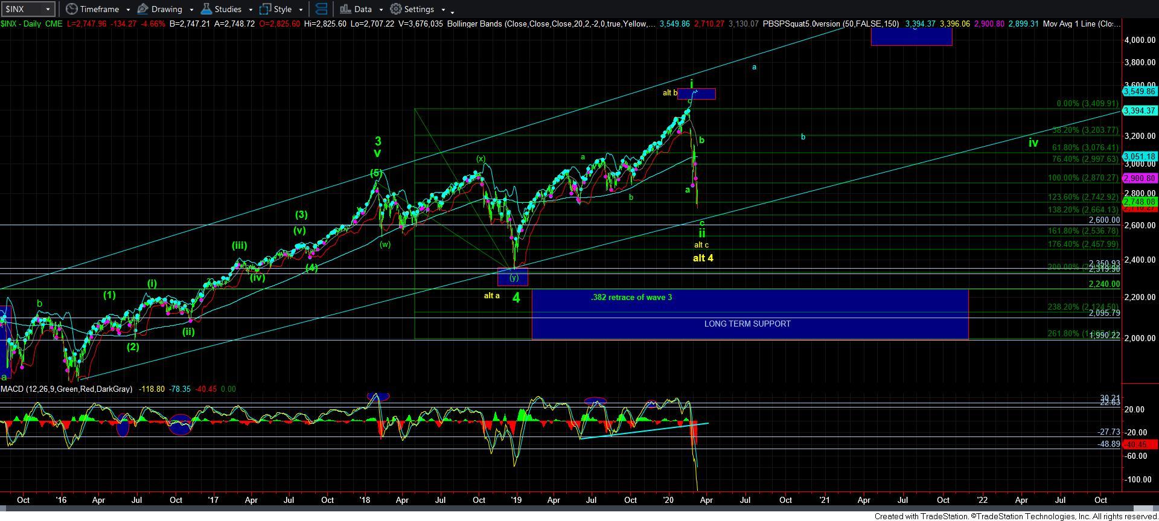Select the Bollinger Bands study label
Viewport: 1159px width, 521px height.
[551, 24]
